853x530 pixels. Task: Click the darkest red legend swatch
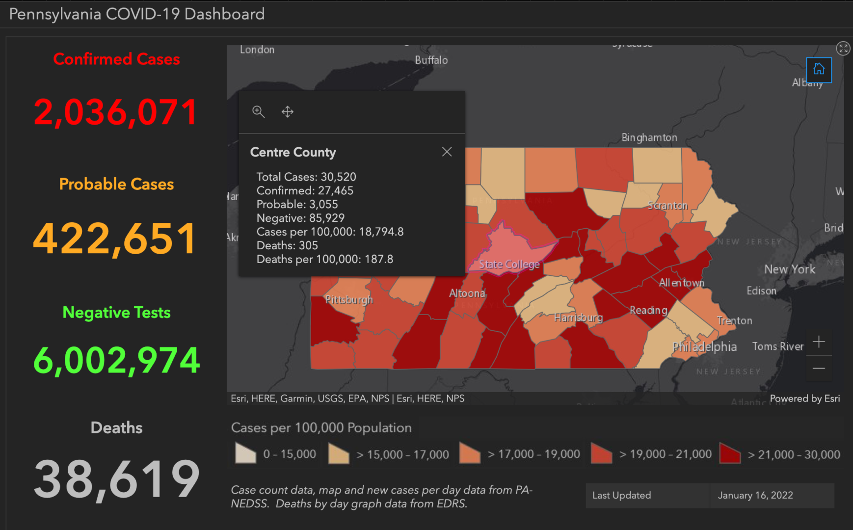(730, 454)
